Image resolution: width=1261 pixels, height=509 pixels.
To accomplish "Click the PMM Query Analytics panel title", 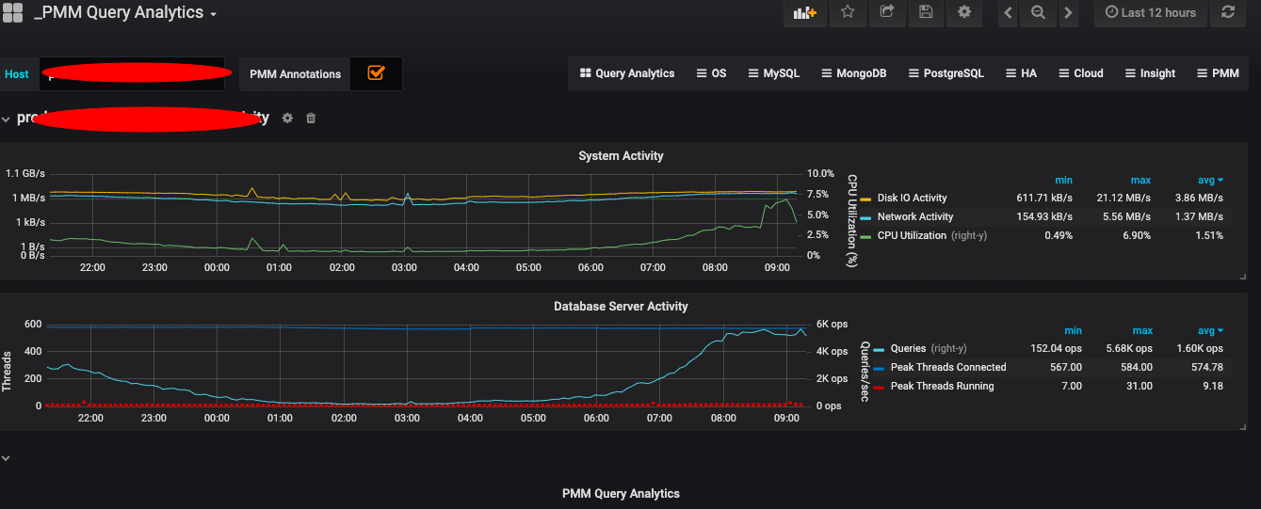I will tap(621, 493).
